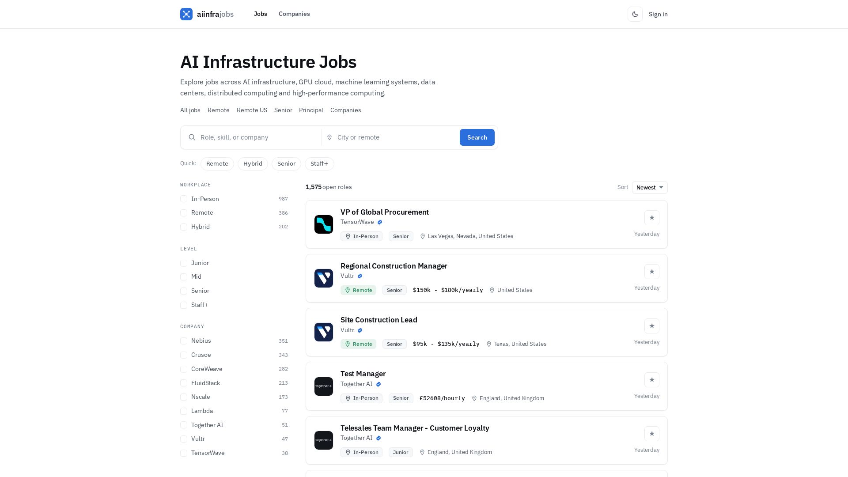Image resolution: width=848 pixels, height=477 pixels.
Task: Filter by FluidStack company checkbox
Action: tap(184, 383)
